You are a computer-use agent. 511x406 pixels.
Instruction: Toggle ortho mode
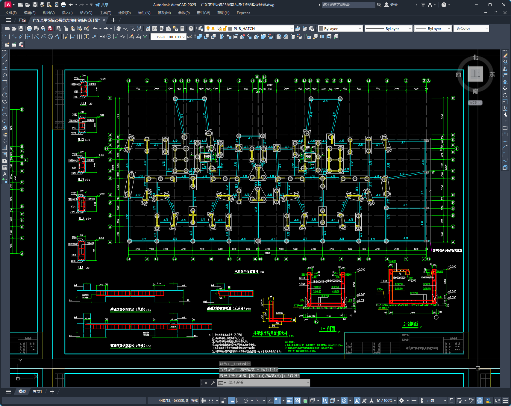click(x=239, y=401)
